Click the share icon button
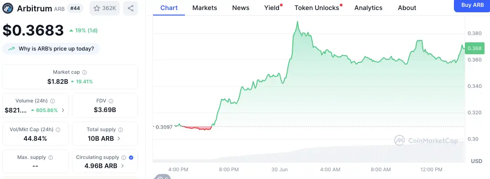Screen dimensions: 490x179 (x=131, y=8)
